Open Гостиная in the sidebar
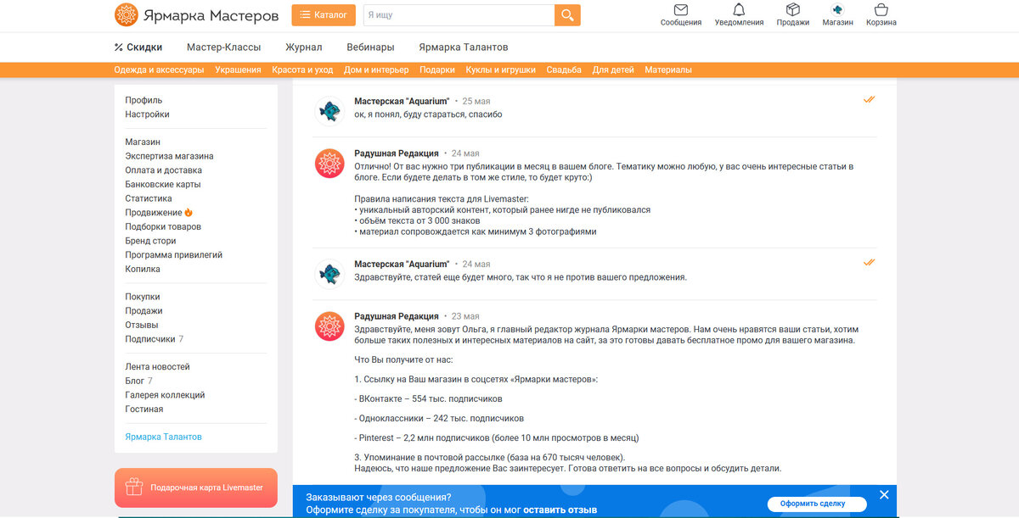This screenshot has width=1019, height=518. pyautogui.click(x=144, y=409)
